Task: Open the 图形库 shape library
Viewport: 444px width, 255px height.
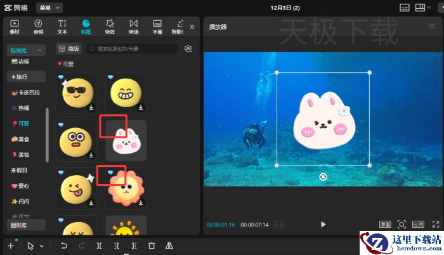Action: pos(26,225)
